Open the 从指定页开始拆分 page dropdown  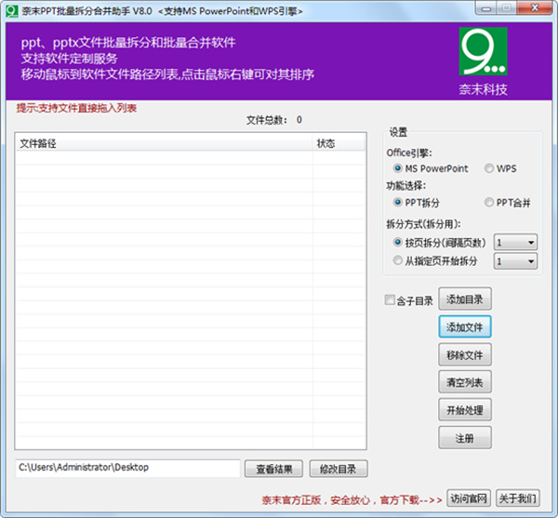[515, 261]
